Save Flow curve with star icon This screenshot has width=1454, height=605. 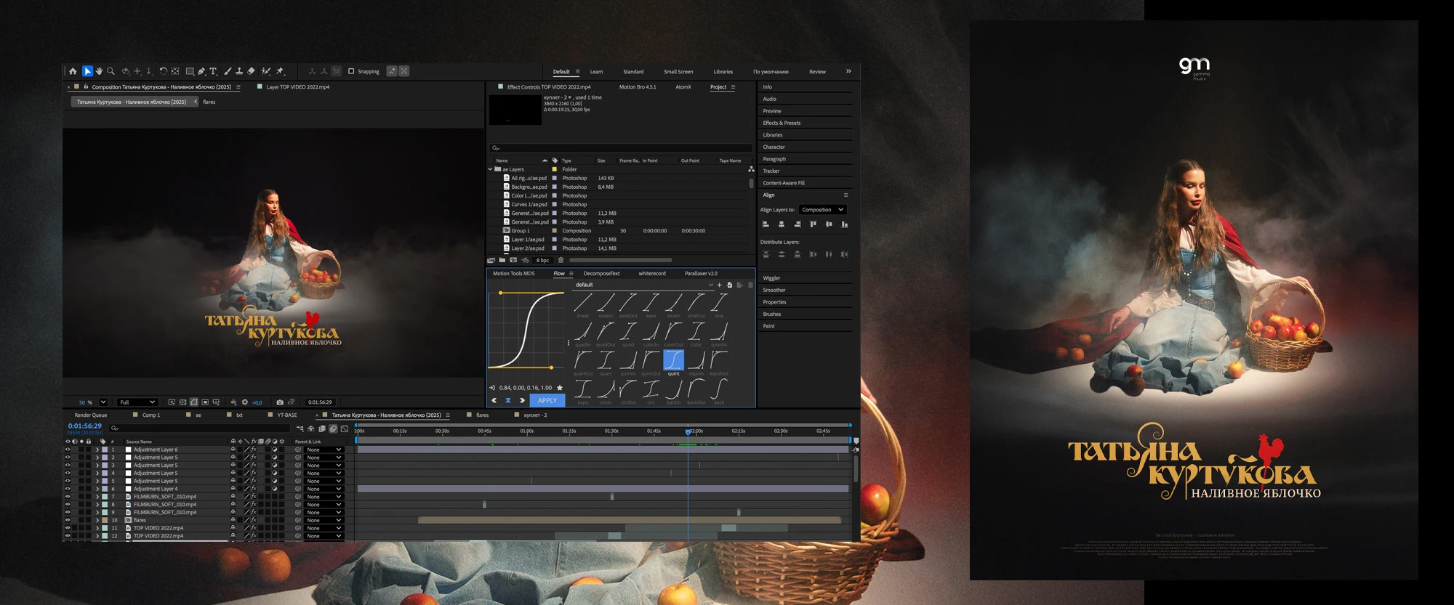coord(560,388)
